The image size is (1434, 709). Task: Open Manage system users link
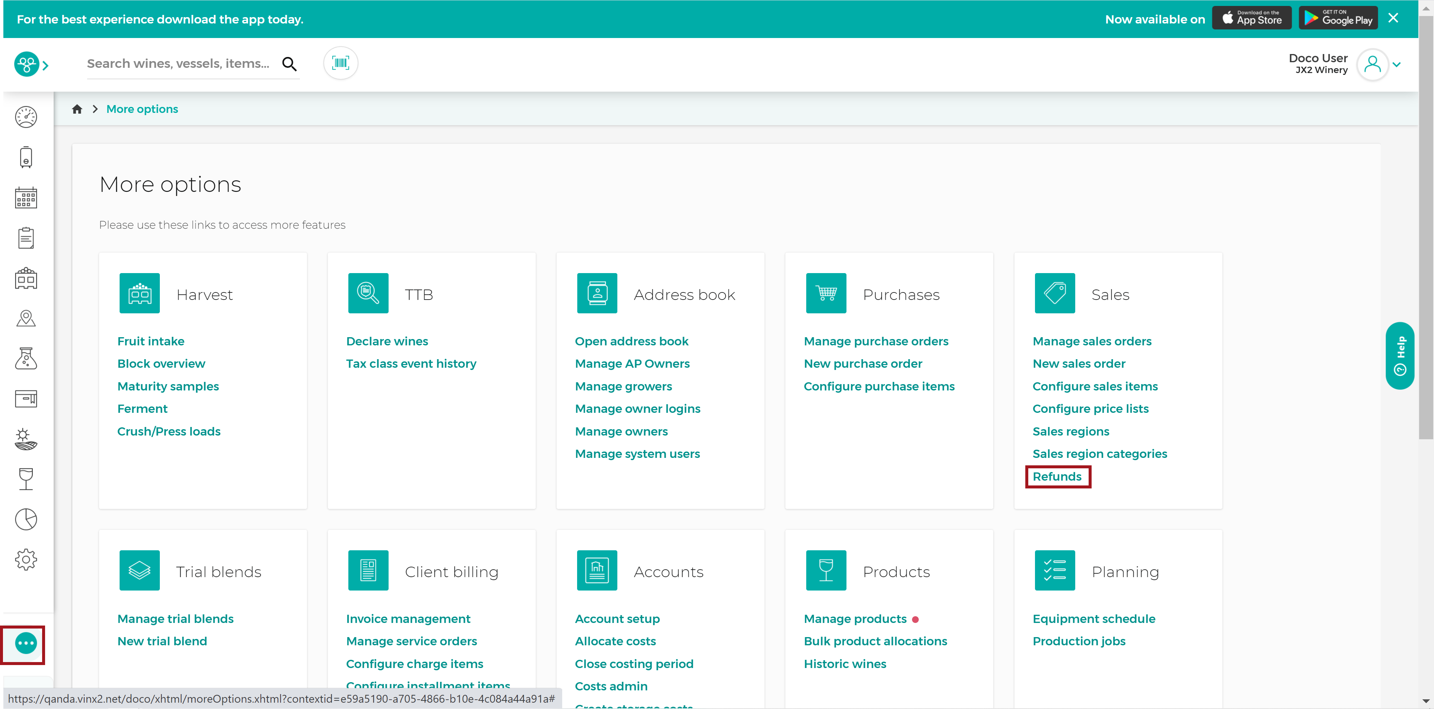pos(637,453)
